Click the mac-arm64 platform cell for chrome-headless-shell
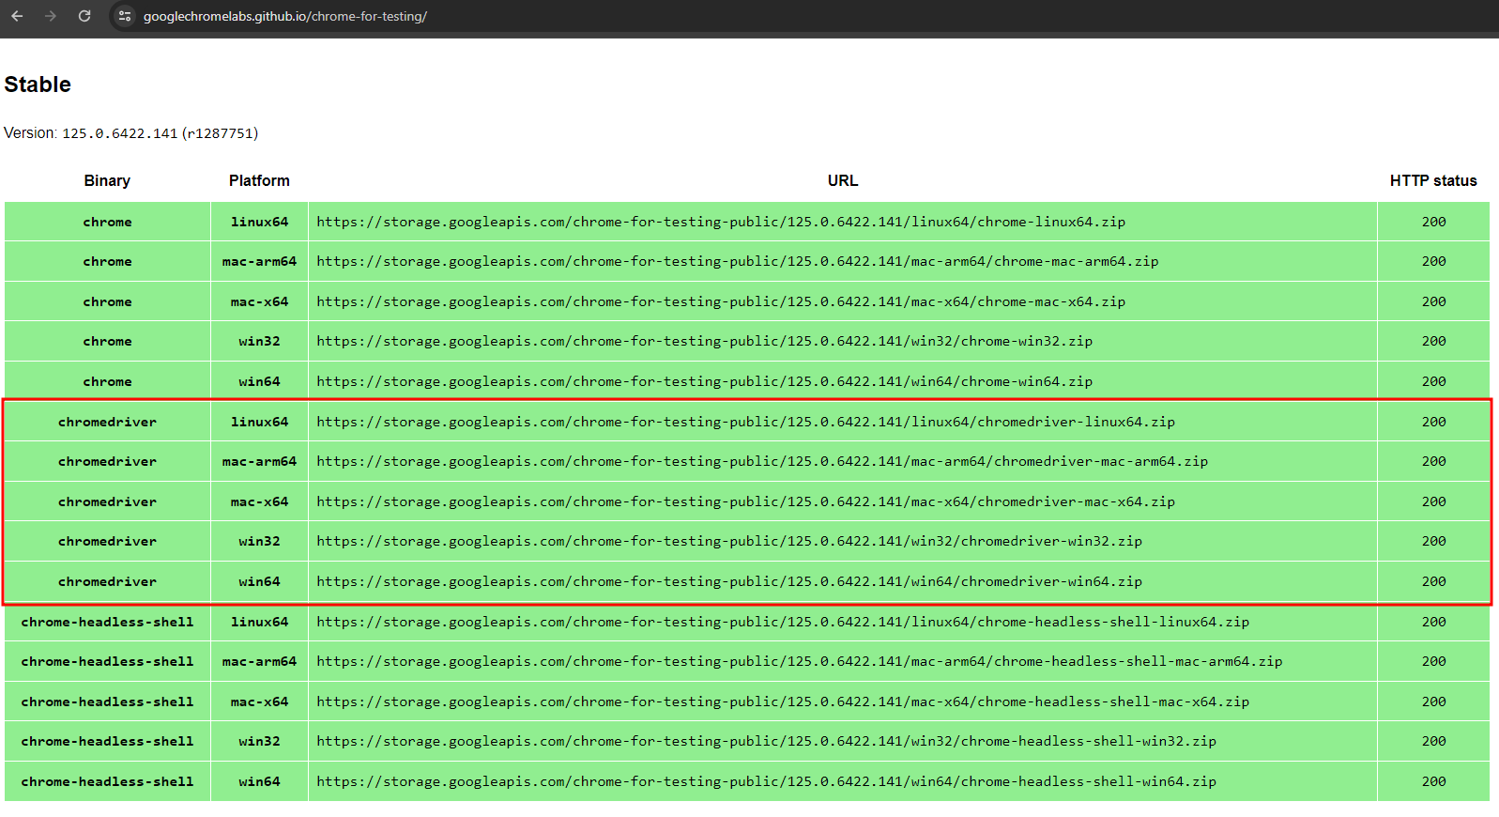Screen dimensions: 1499x817 259,661
